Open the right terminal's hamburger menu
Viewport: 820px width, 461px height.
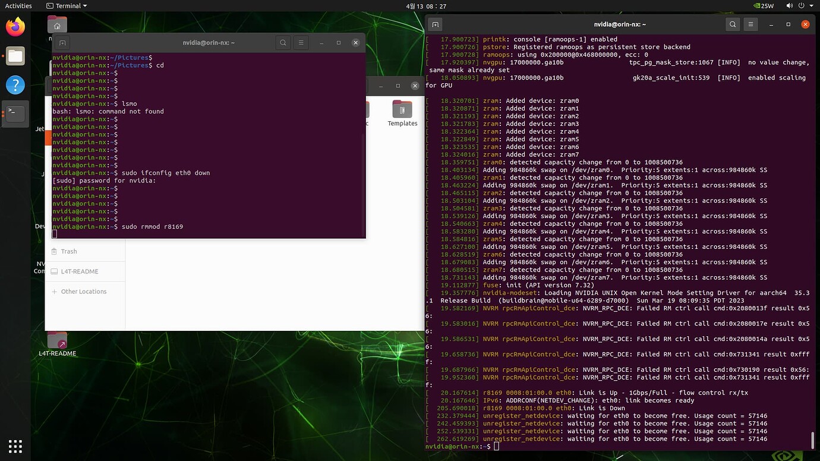751,24
